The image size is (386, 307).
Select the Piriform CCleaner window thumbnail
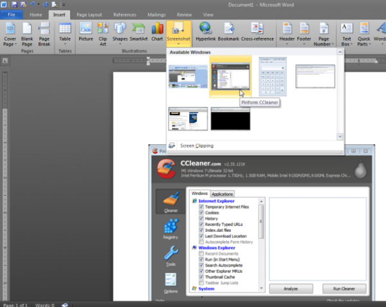tap(230, 77)
